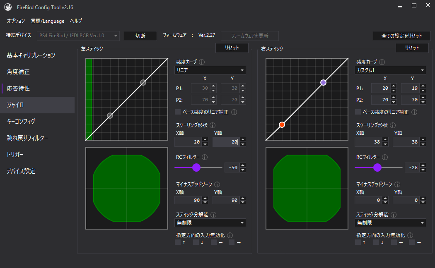Screen dimensions: 435x268
Task: Click info icon beside left スケーリング形状
Action: click(x=213, y=125)
